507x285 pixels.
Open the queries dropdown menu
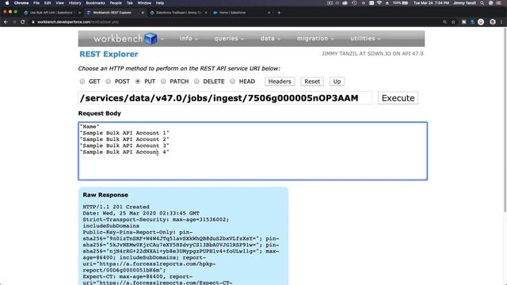tap(229, 39)
